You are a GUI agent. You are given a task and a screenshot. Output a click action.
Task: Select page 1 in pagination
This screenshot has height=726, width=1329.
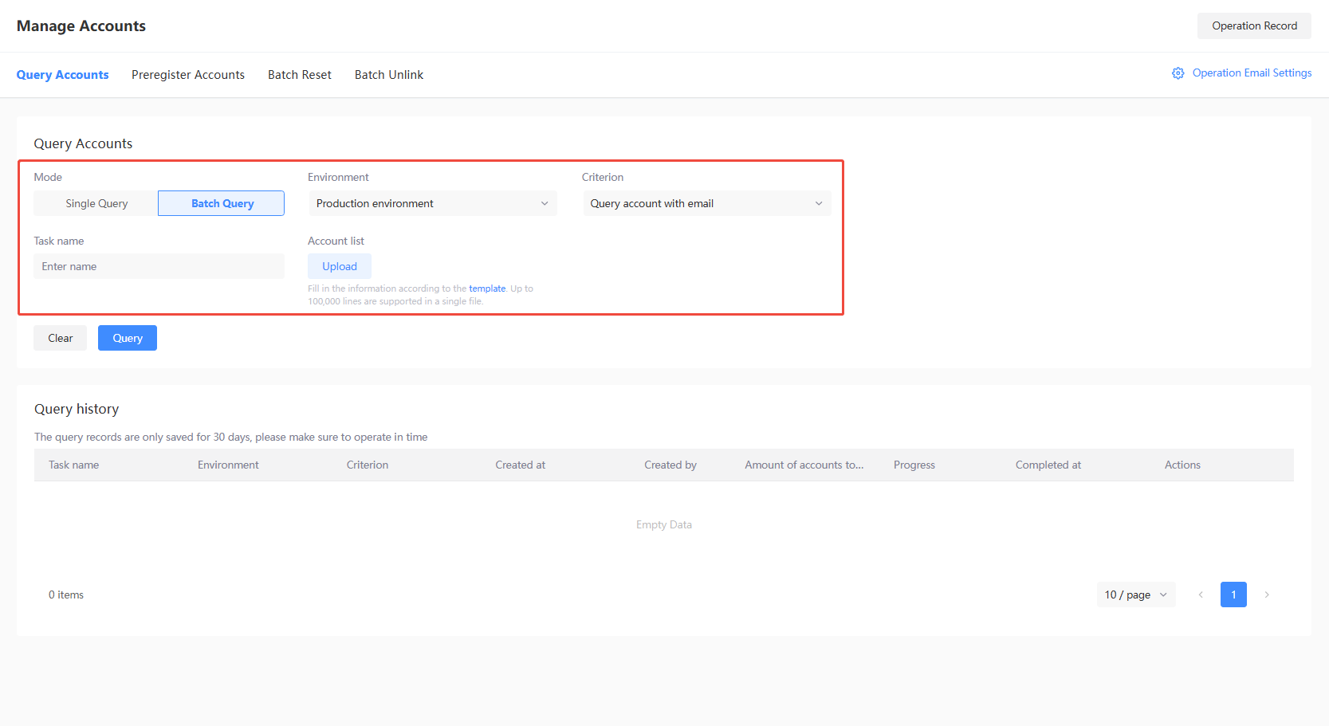coord(1233,595)
